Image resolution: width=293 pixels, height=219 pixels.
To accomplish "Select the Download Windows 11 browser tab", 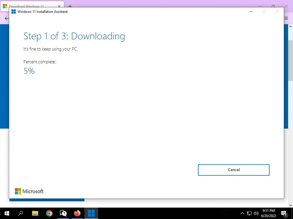I will (x=32, y=6).
